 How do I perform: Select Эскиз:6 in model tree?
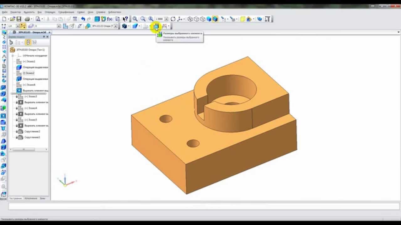click(x=29, y=85)
